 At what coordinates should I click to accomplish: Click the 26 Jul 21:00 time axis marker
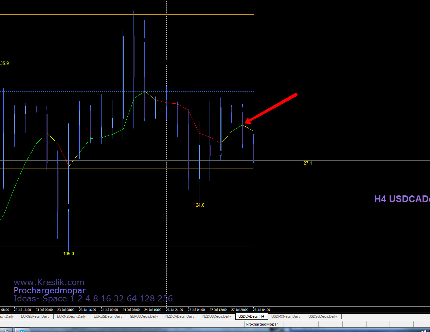pyautogui.click(x=175, y=310)
